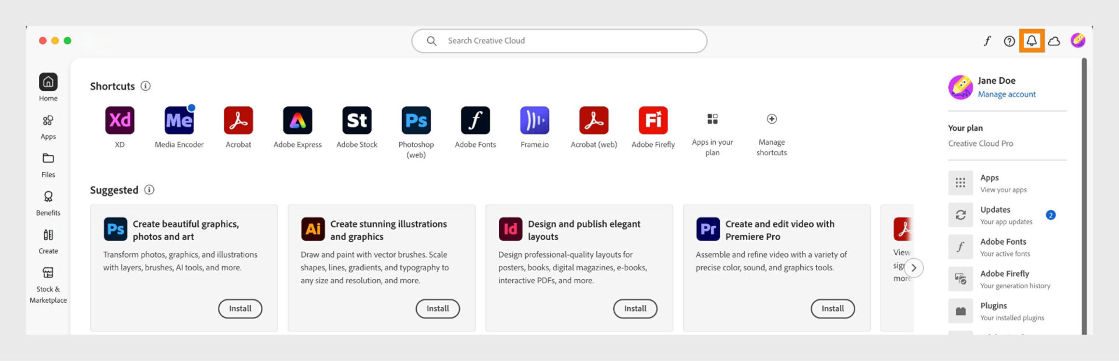Open profile avatar in top bar
Viewport: 1119px width, 361px height.
click(x=1078, y=40)
